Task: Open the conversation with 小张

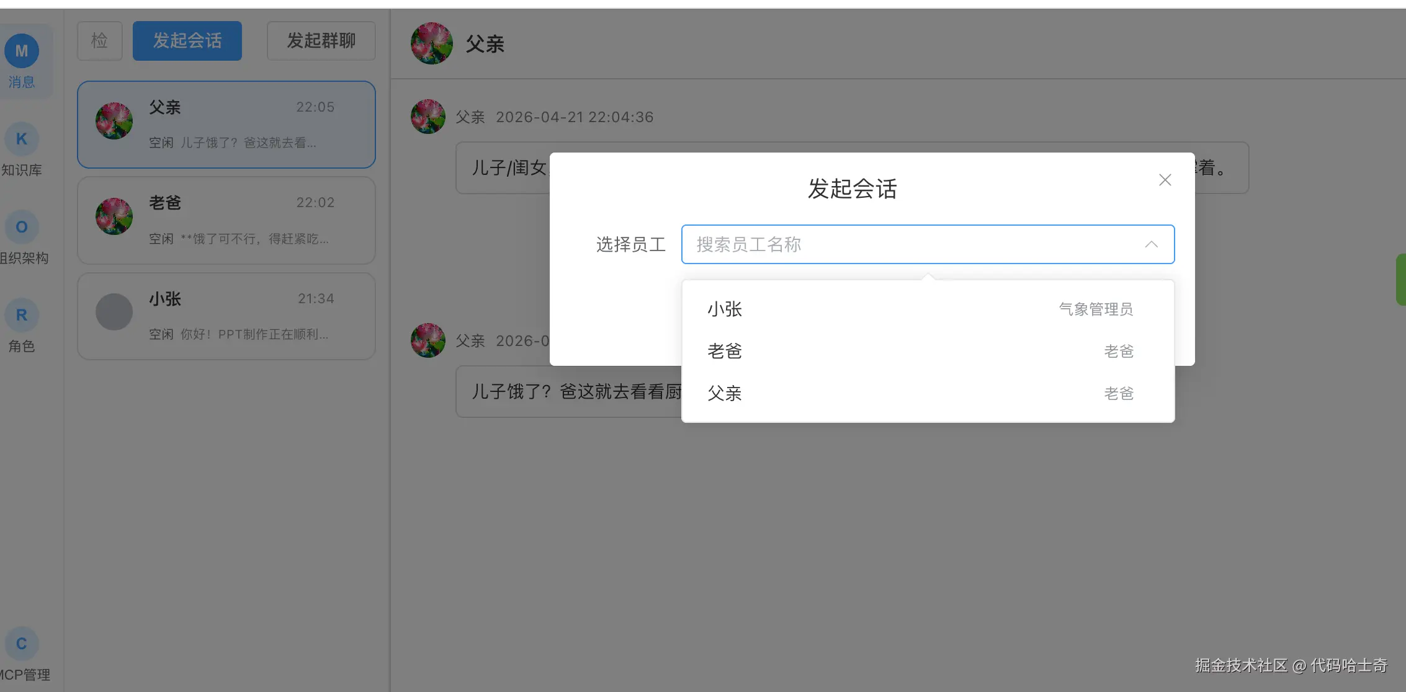Action: tap(226, 316)
